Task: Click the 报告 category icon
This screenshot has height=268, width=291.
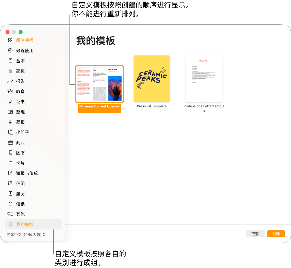Action: [x=10, y=81]
